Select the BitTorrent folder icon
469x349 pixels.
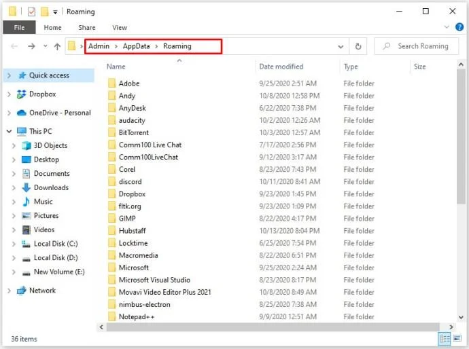112,132
